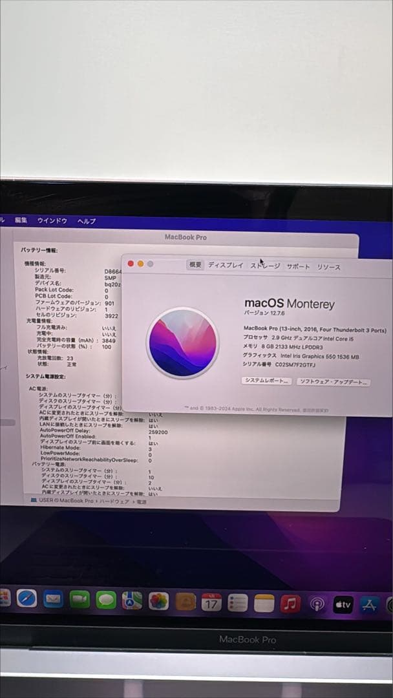Launch Music from the Dock
The height and width of the screenshot is (698, 393).
[x=291, y=604]
